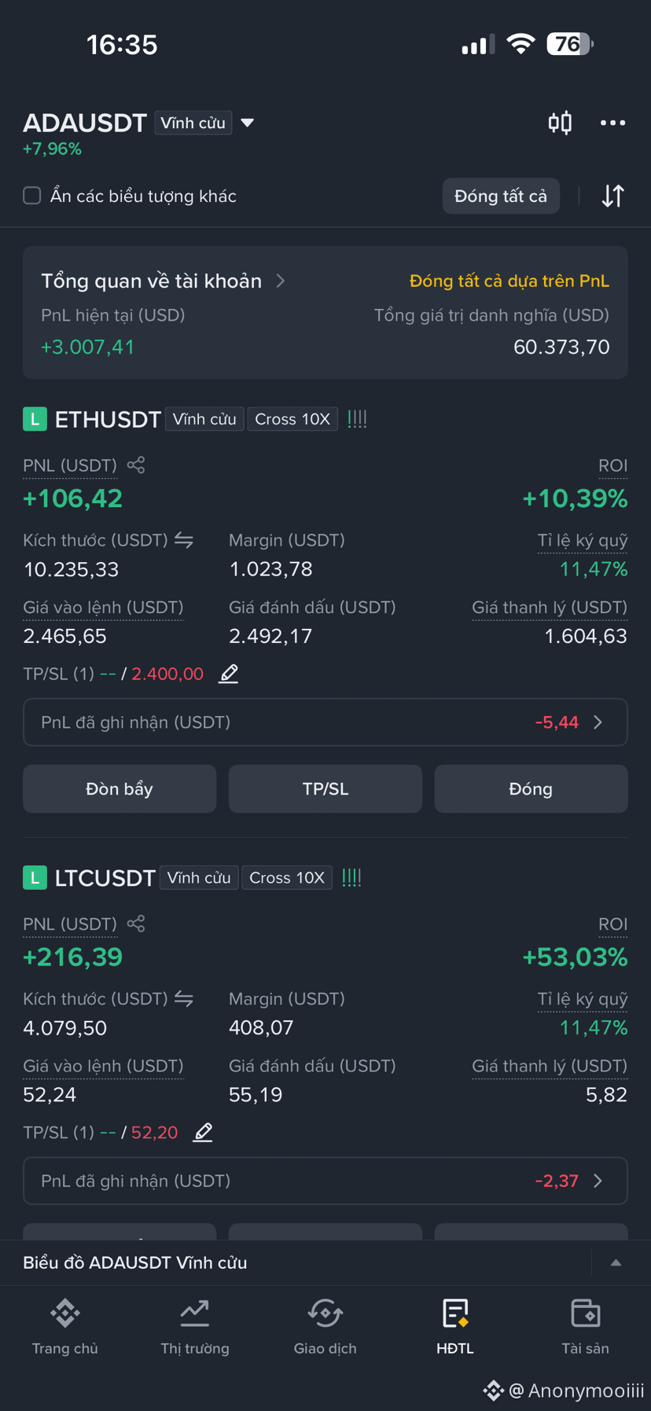651x1411 pixels.
Task: Close the ETHUSDT position with Đóng
Action: tap(531, 788)
